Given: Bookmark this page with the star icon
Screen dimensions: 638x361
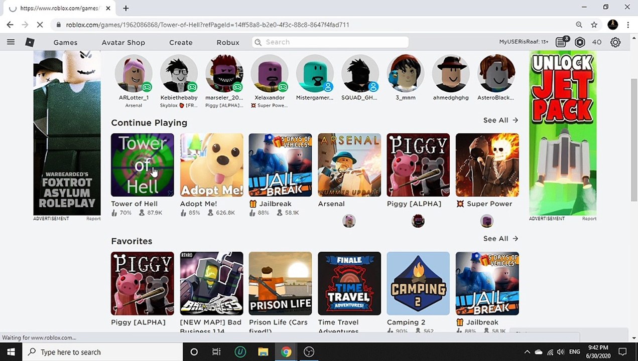Looking at the screenshot, I should pos(594,25).
